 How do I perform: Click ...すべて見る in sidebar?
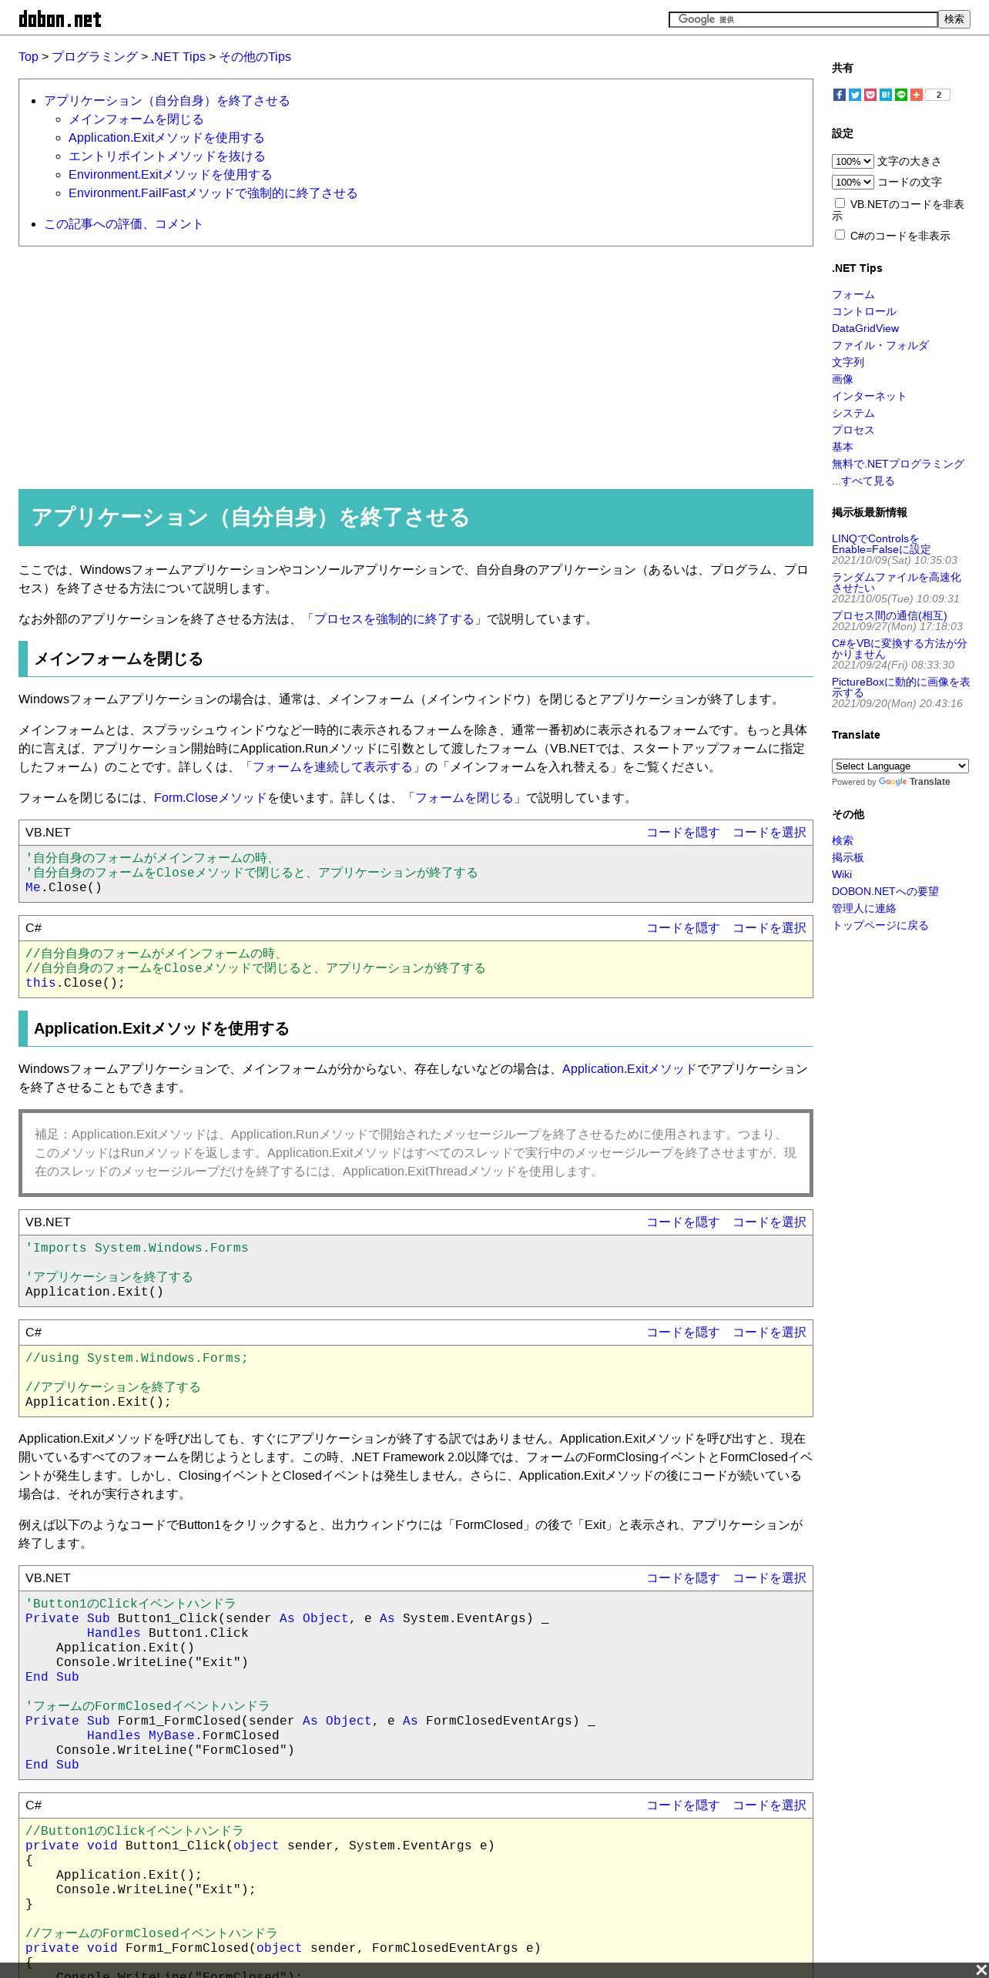[863, 481]
